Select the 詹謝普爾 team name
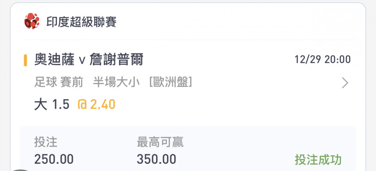The height and width of the screenshot is (171, 376). tap(116, 60)
